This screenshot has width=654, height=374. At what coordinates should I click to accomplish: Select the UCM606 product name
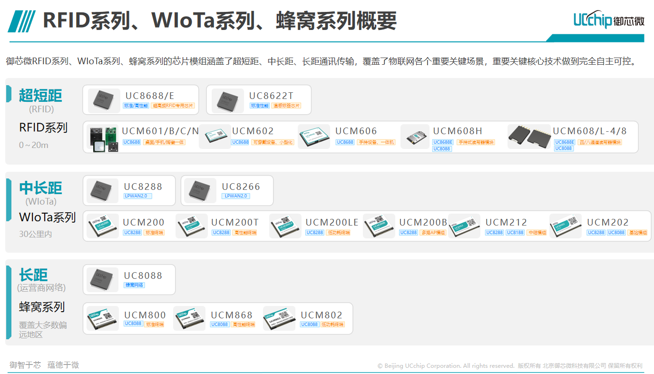tap(356, 131)
